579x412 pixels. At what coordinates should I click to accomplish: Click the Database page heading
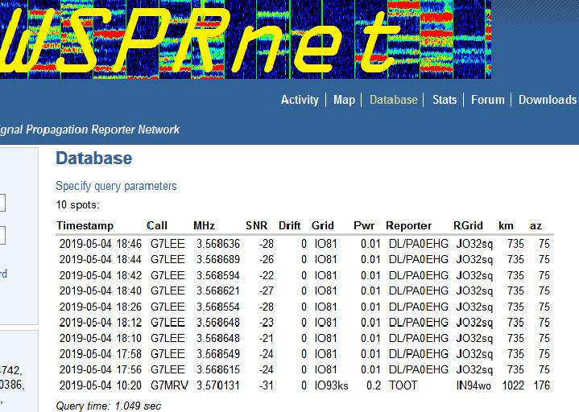(93, 159)
